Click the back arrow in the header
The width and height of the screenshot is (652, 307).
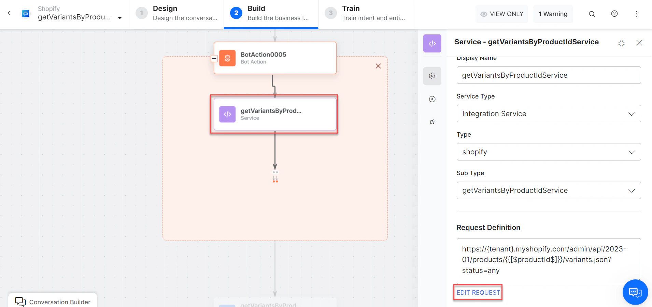[x=9, y=13]
